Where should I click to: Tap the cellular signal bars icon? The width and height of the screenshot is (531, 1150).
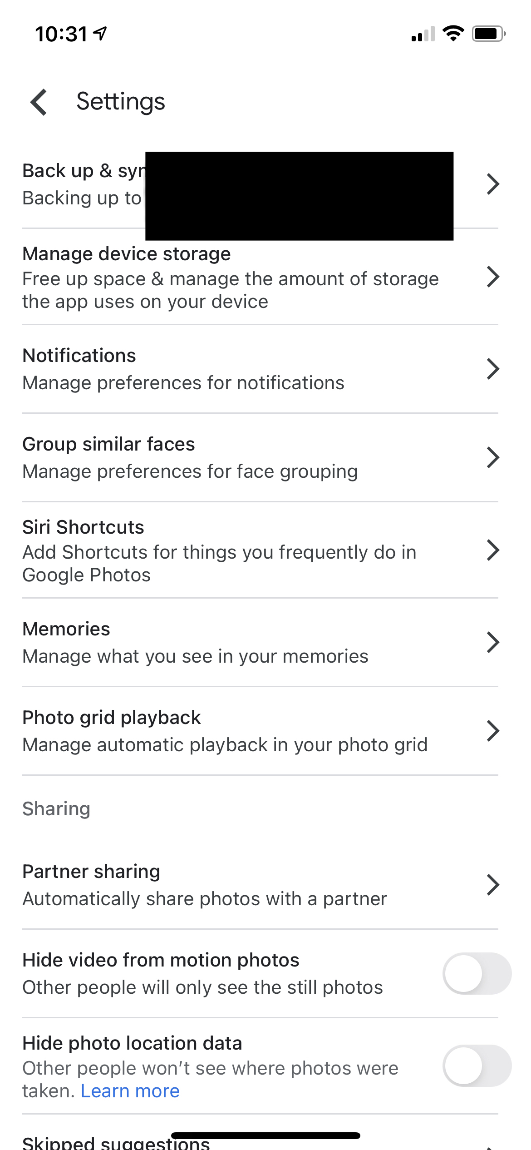tap(423, 34)
